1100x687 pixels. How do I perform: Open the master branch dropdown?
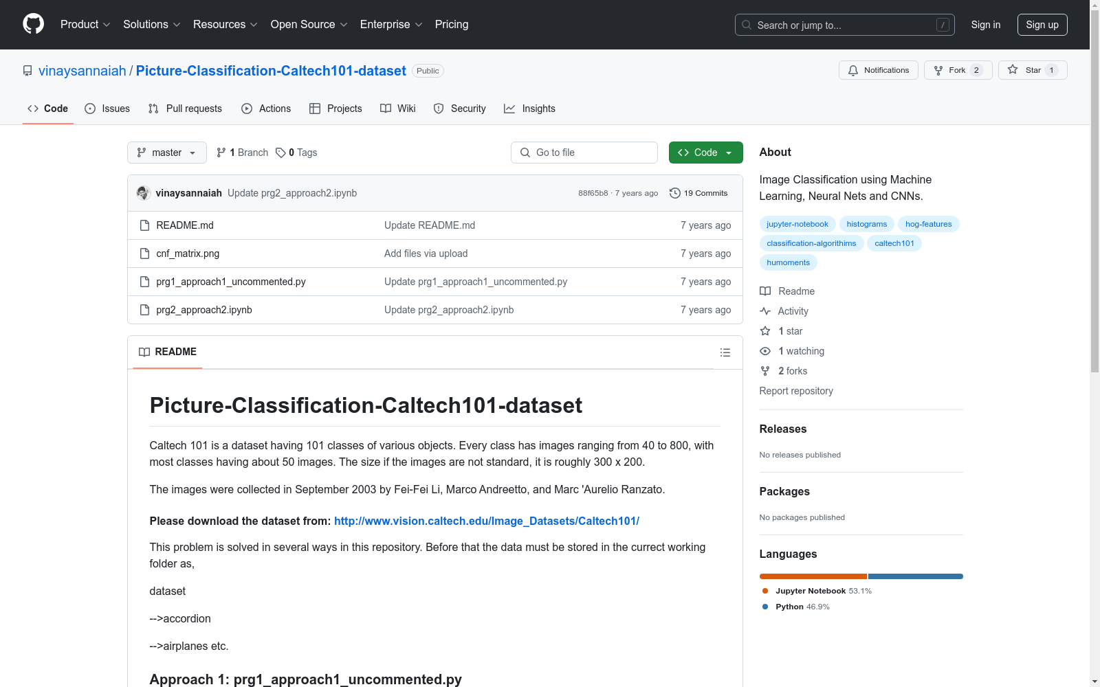pos(167,153)
